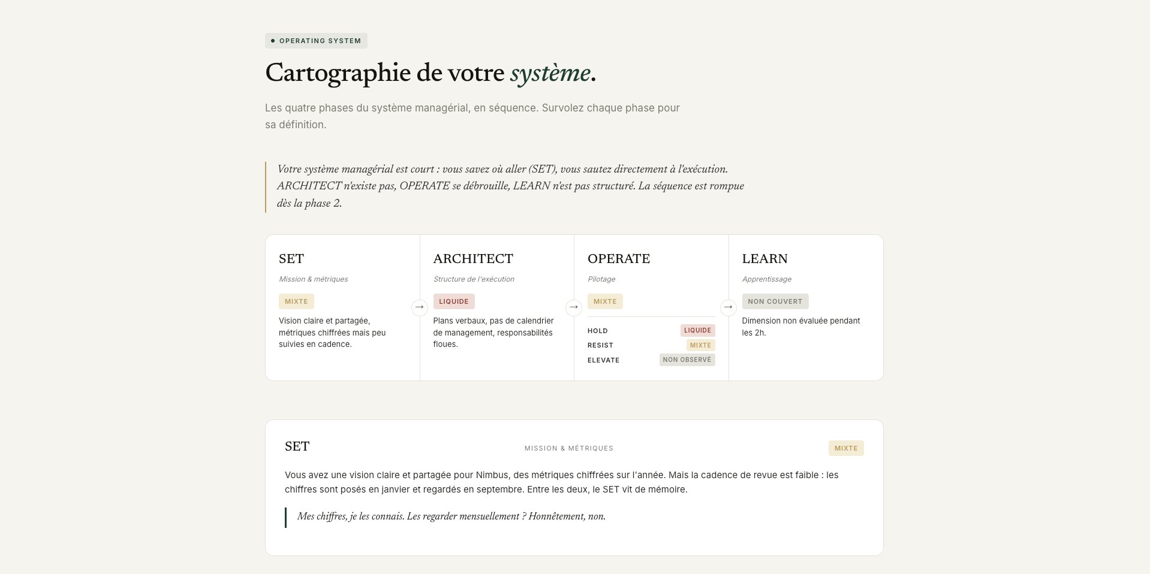Image resolution: width=1150 pixels, height=574 pixels.
Task: Click the OPERATING SYSTEM badge
Action: coord(316,41)
